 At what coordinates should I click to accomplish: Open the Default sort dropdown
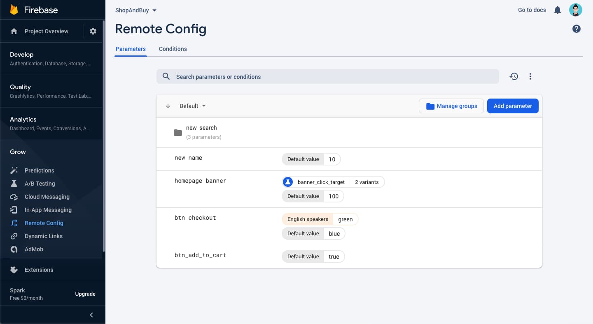pyautogui.click(x=193, y=106)
